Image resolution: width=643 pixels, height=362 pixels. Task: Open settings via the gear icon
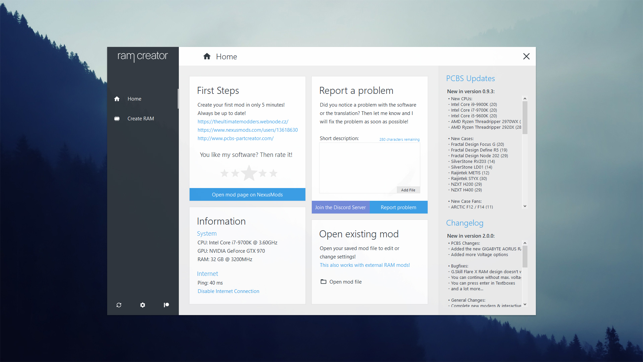[x=143, y=305]
